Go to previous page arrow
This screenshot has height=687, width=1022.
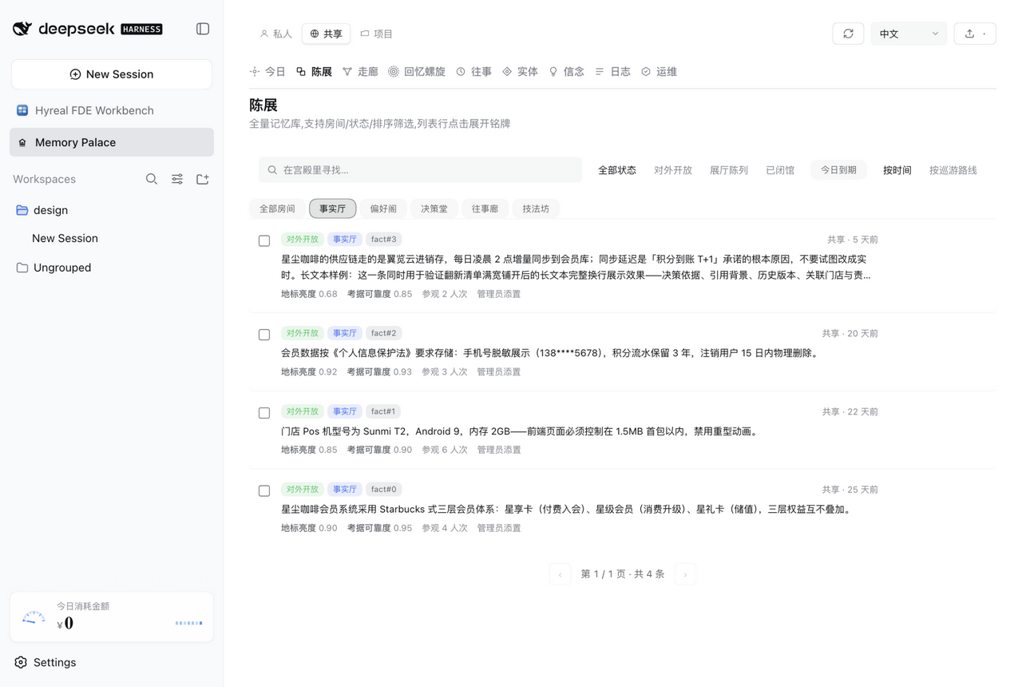(560, 574)
